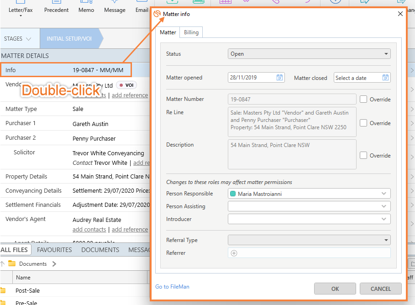Select the Favourites files tab
The height and width of the screenshot is (305, 415).
click(x=54, y=250)
